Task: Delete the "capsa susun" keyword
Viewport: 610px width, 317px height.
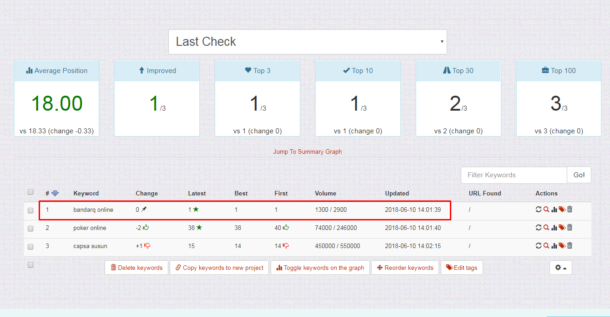Action: tap(570, 246)
